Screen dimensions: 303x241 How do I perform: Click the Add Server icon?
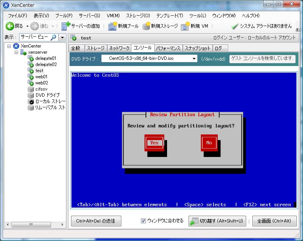click(x=66, y=26)
